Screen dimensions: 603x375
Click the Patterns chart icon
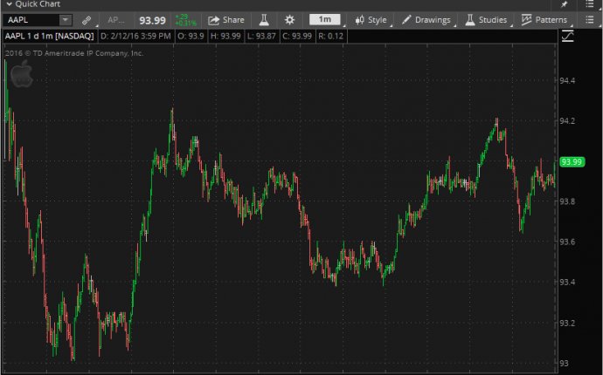coord(526,20)
